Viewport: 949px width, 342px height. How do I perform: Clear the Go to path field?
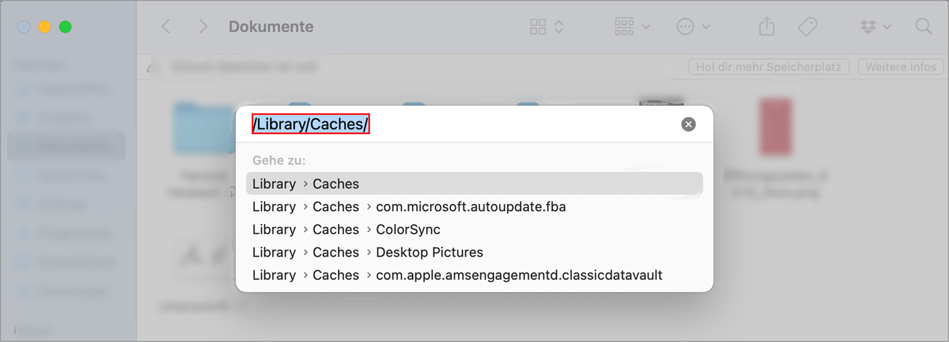click(688, 125)
